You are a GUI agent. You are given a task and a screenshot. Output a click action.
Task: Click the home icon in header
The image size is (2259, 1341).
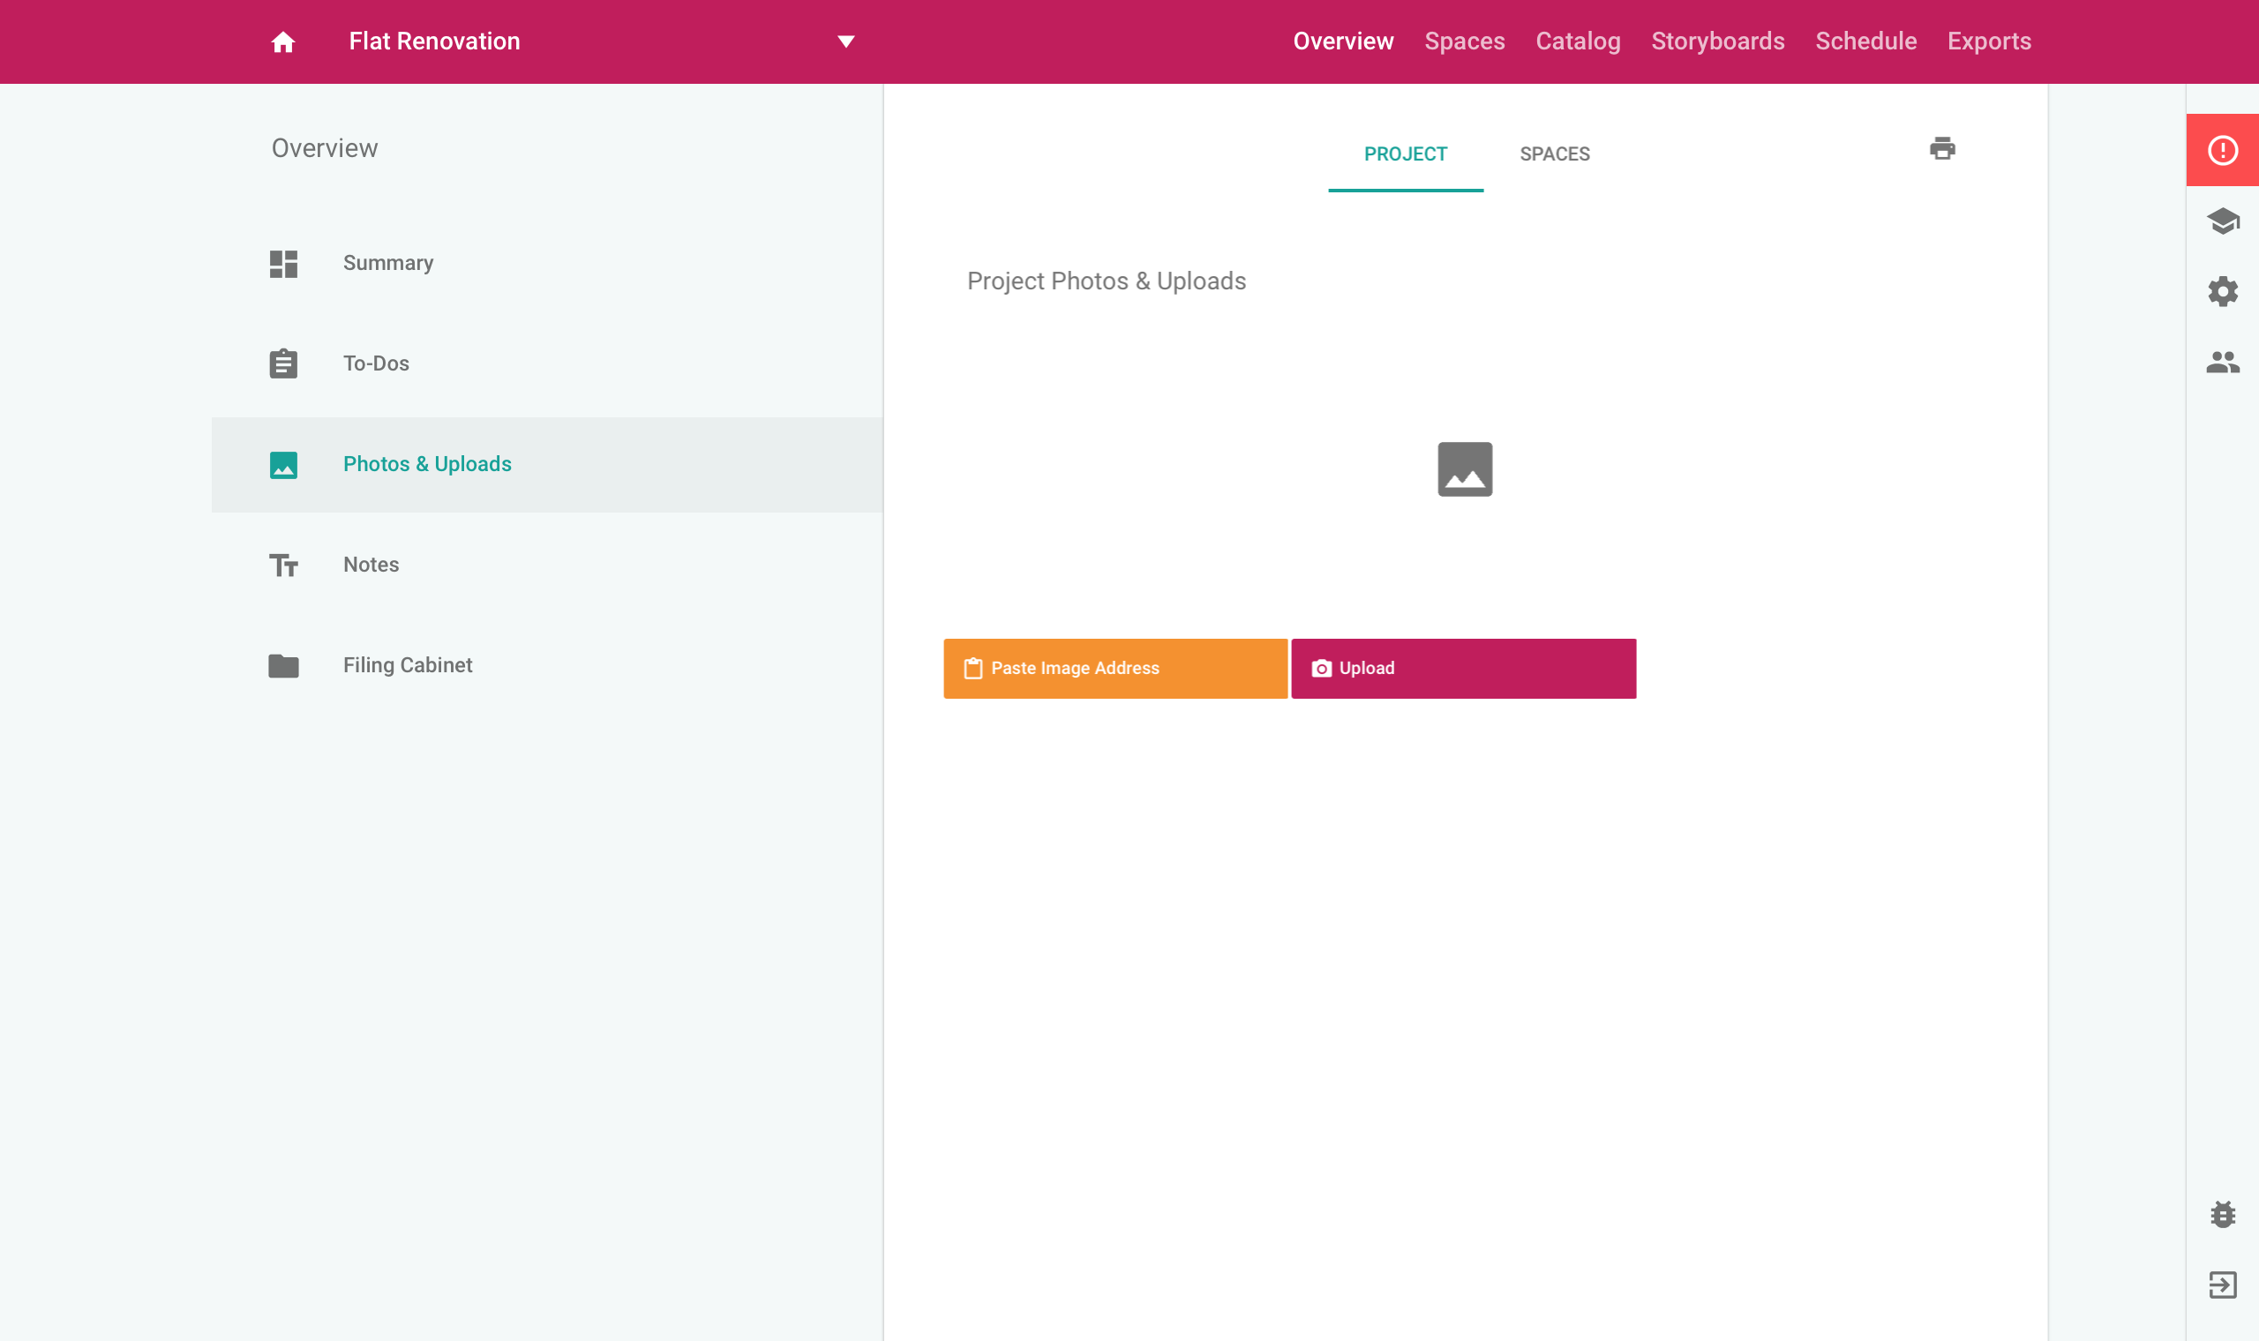pyautogui.click(x=283, y=41)
